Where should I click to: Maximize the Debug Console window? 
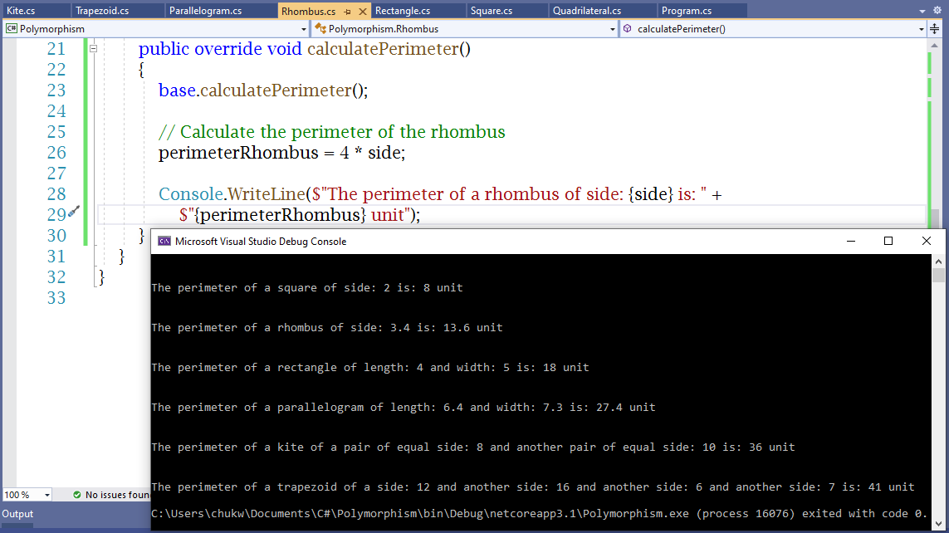pos(888,241)
